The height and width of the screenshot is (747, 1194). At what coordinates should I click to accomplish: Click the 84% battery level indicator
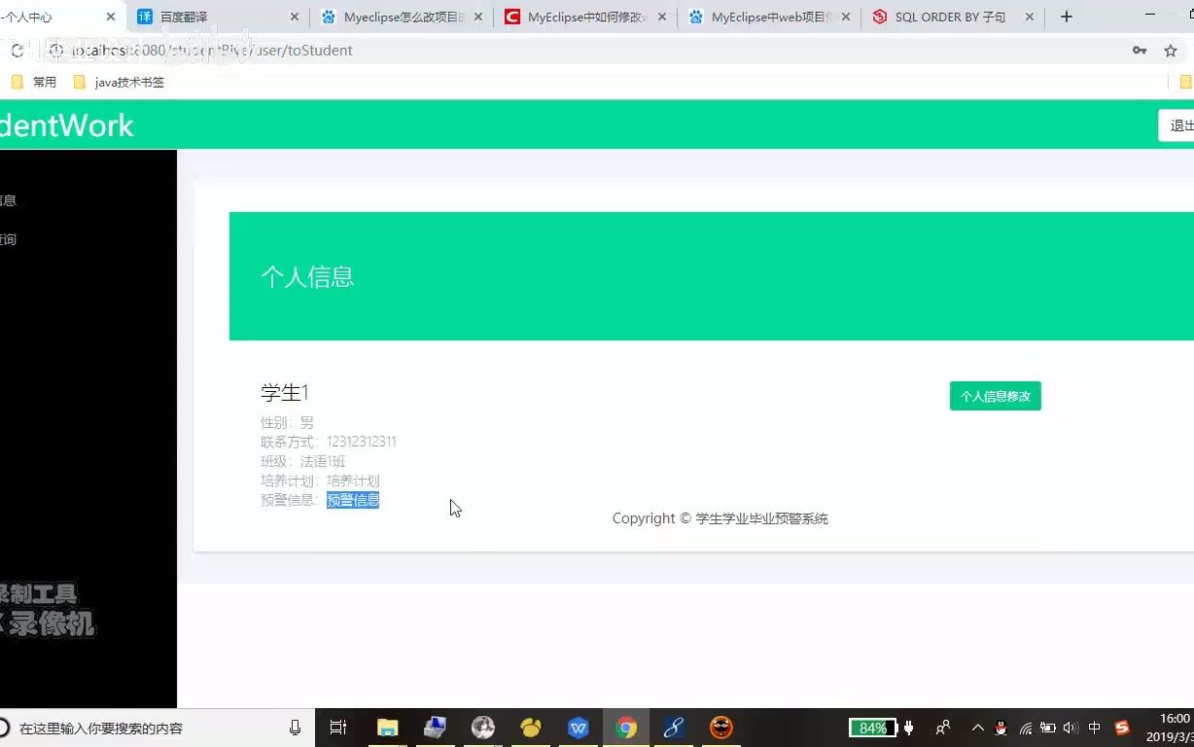tap(872, 727)
